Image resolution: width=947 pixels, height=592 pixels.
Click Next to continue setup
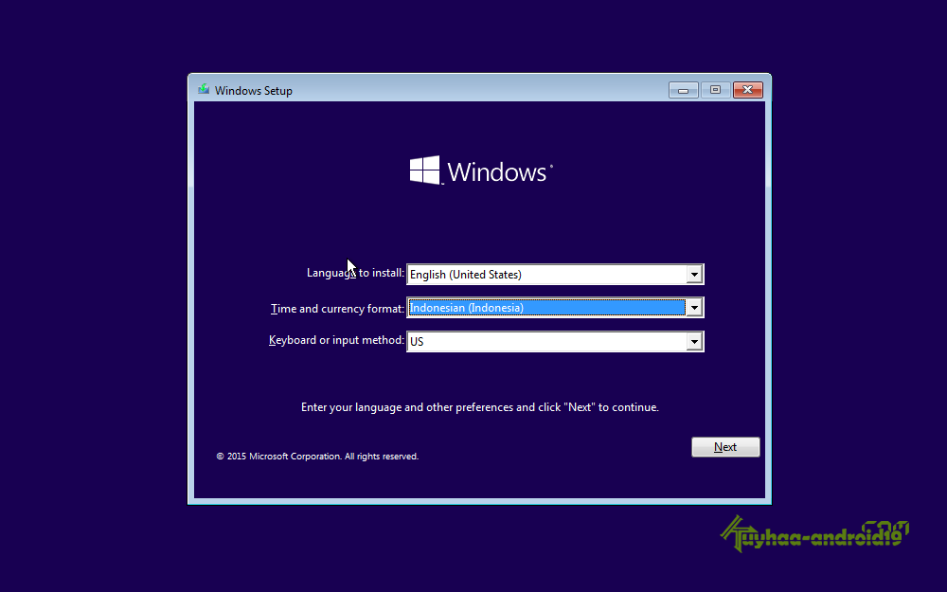click(x=725, y=447)
